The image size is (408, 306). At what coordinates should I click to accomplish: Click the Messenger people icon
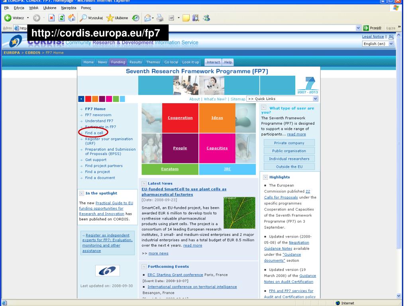[207, 18]
